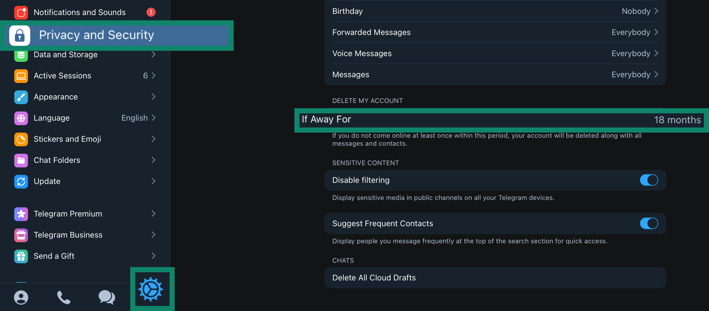Image resolution: width=709 pixels, height=311 pixels.
Task: Toggle Suggest Frequent Contacts switch
Action: point(649,223)
